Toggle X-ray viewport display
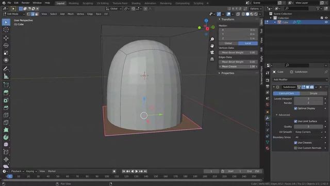The width and height of the screenshot is (330, 186). [x=238, y=14]
